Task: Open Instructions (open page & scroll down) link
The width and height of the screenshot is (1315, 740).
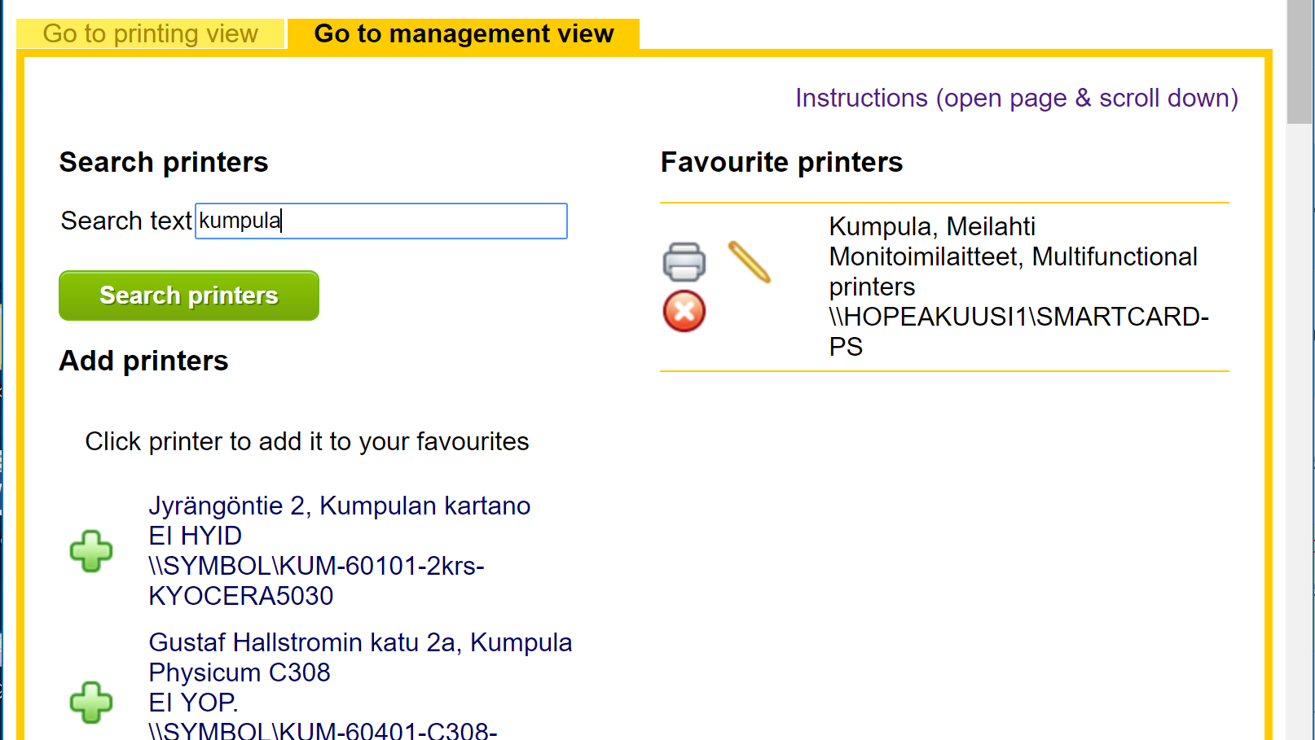Action: coord(1017,98)
